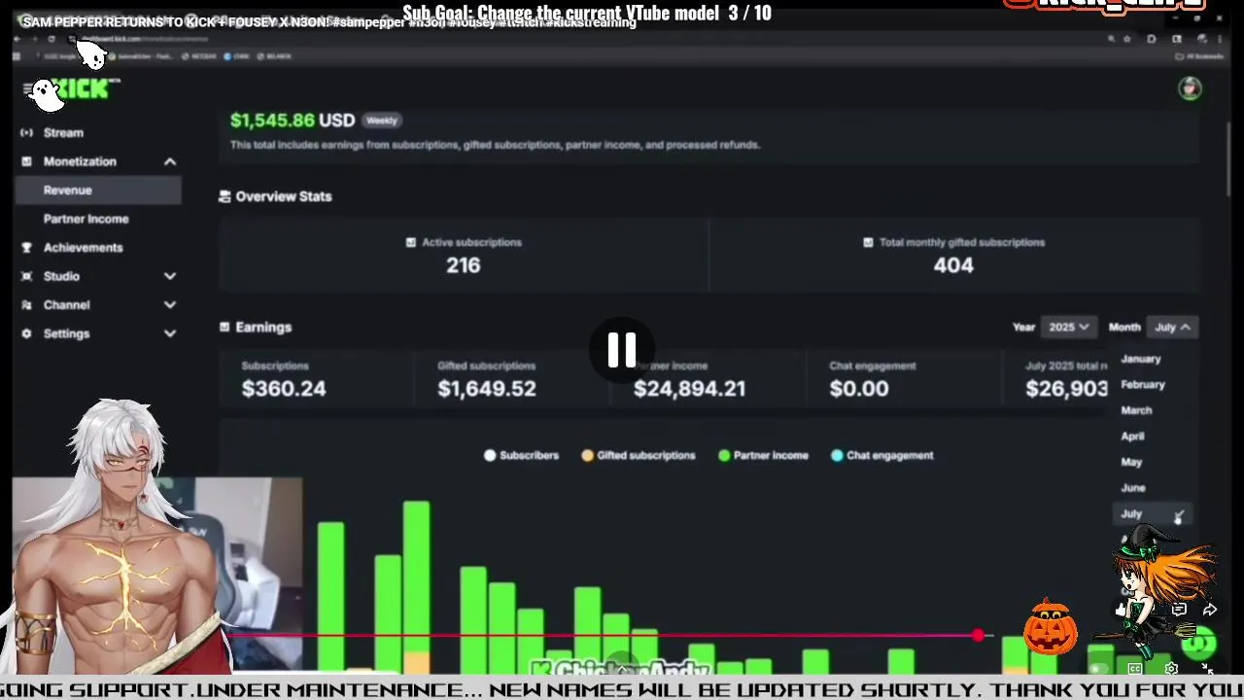Click the Active subscriptions value 216
Viewport: 1244px width, 700px height.
click(x=464, y=265)
